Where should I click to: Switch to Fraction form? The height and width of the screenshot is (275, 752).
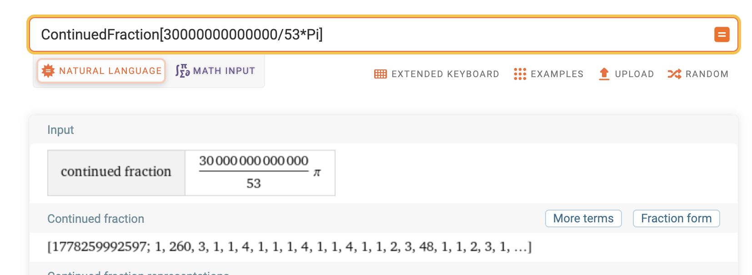676,218
